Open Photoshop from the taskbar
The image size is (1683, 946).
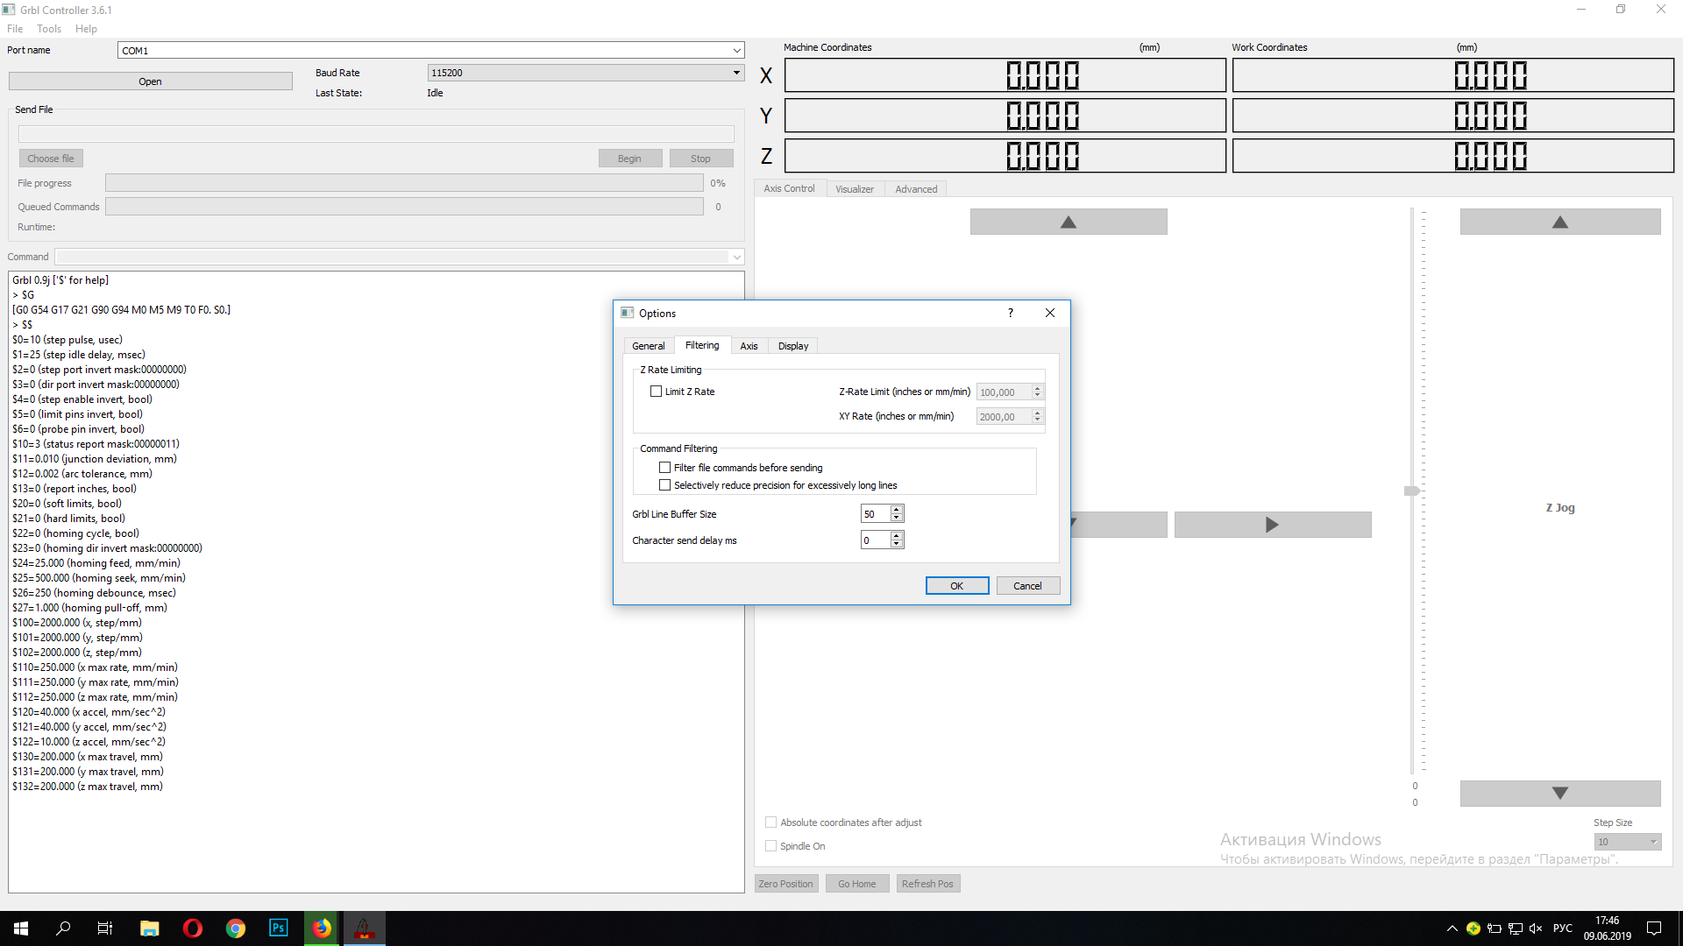coord(278,928)
